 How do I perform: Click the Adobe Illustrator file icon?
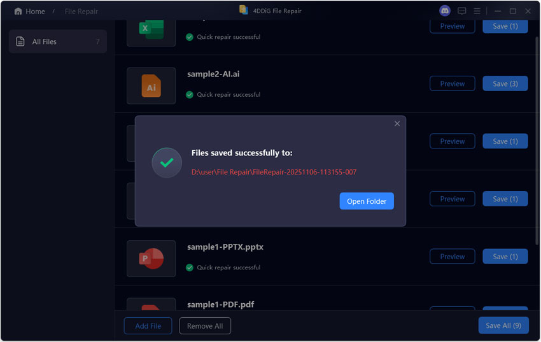tap(151, 86)
